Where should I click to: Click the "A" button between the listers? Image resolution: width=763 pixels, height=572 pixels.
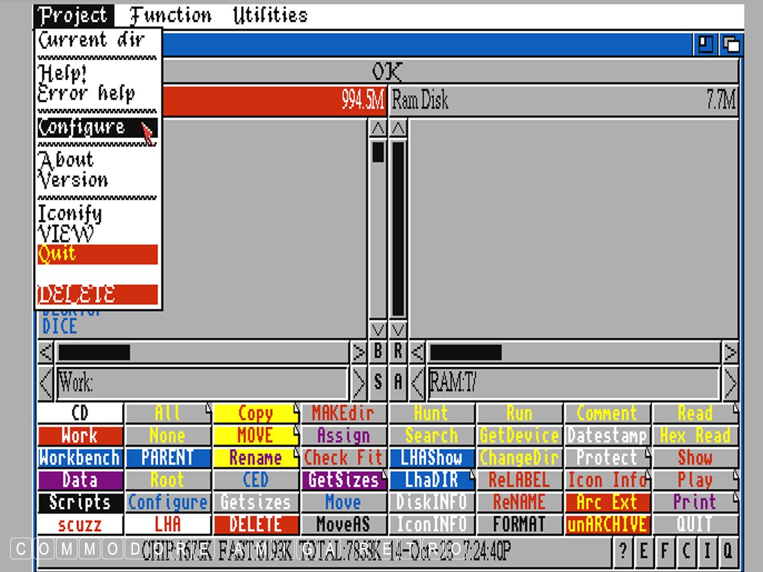tap(399, 382)
